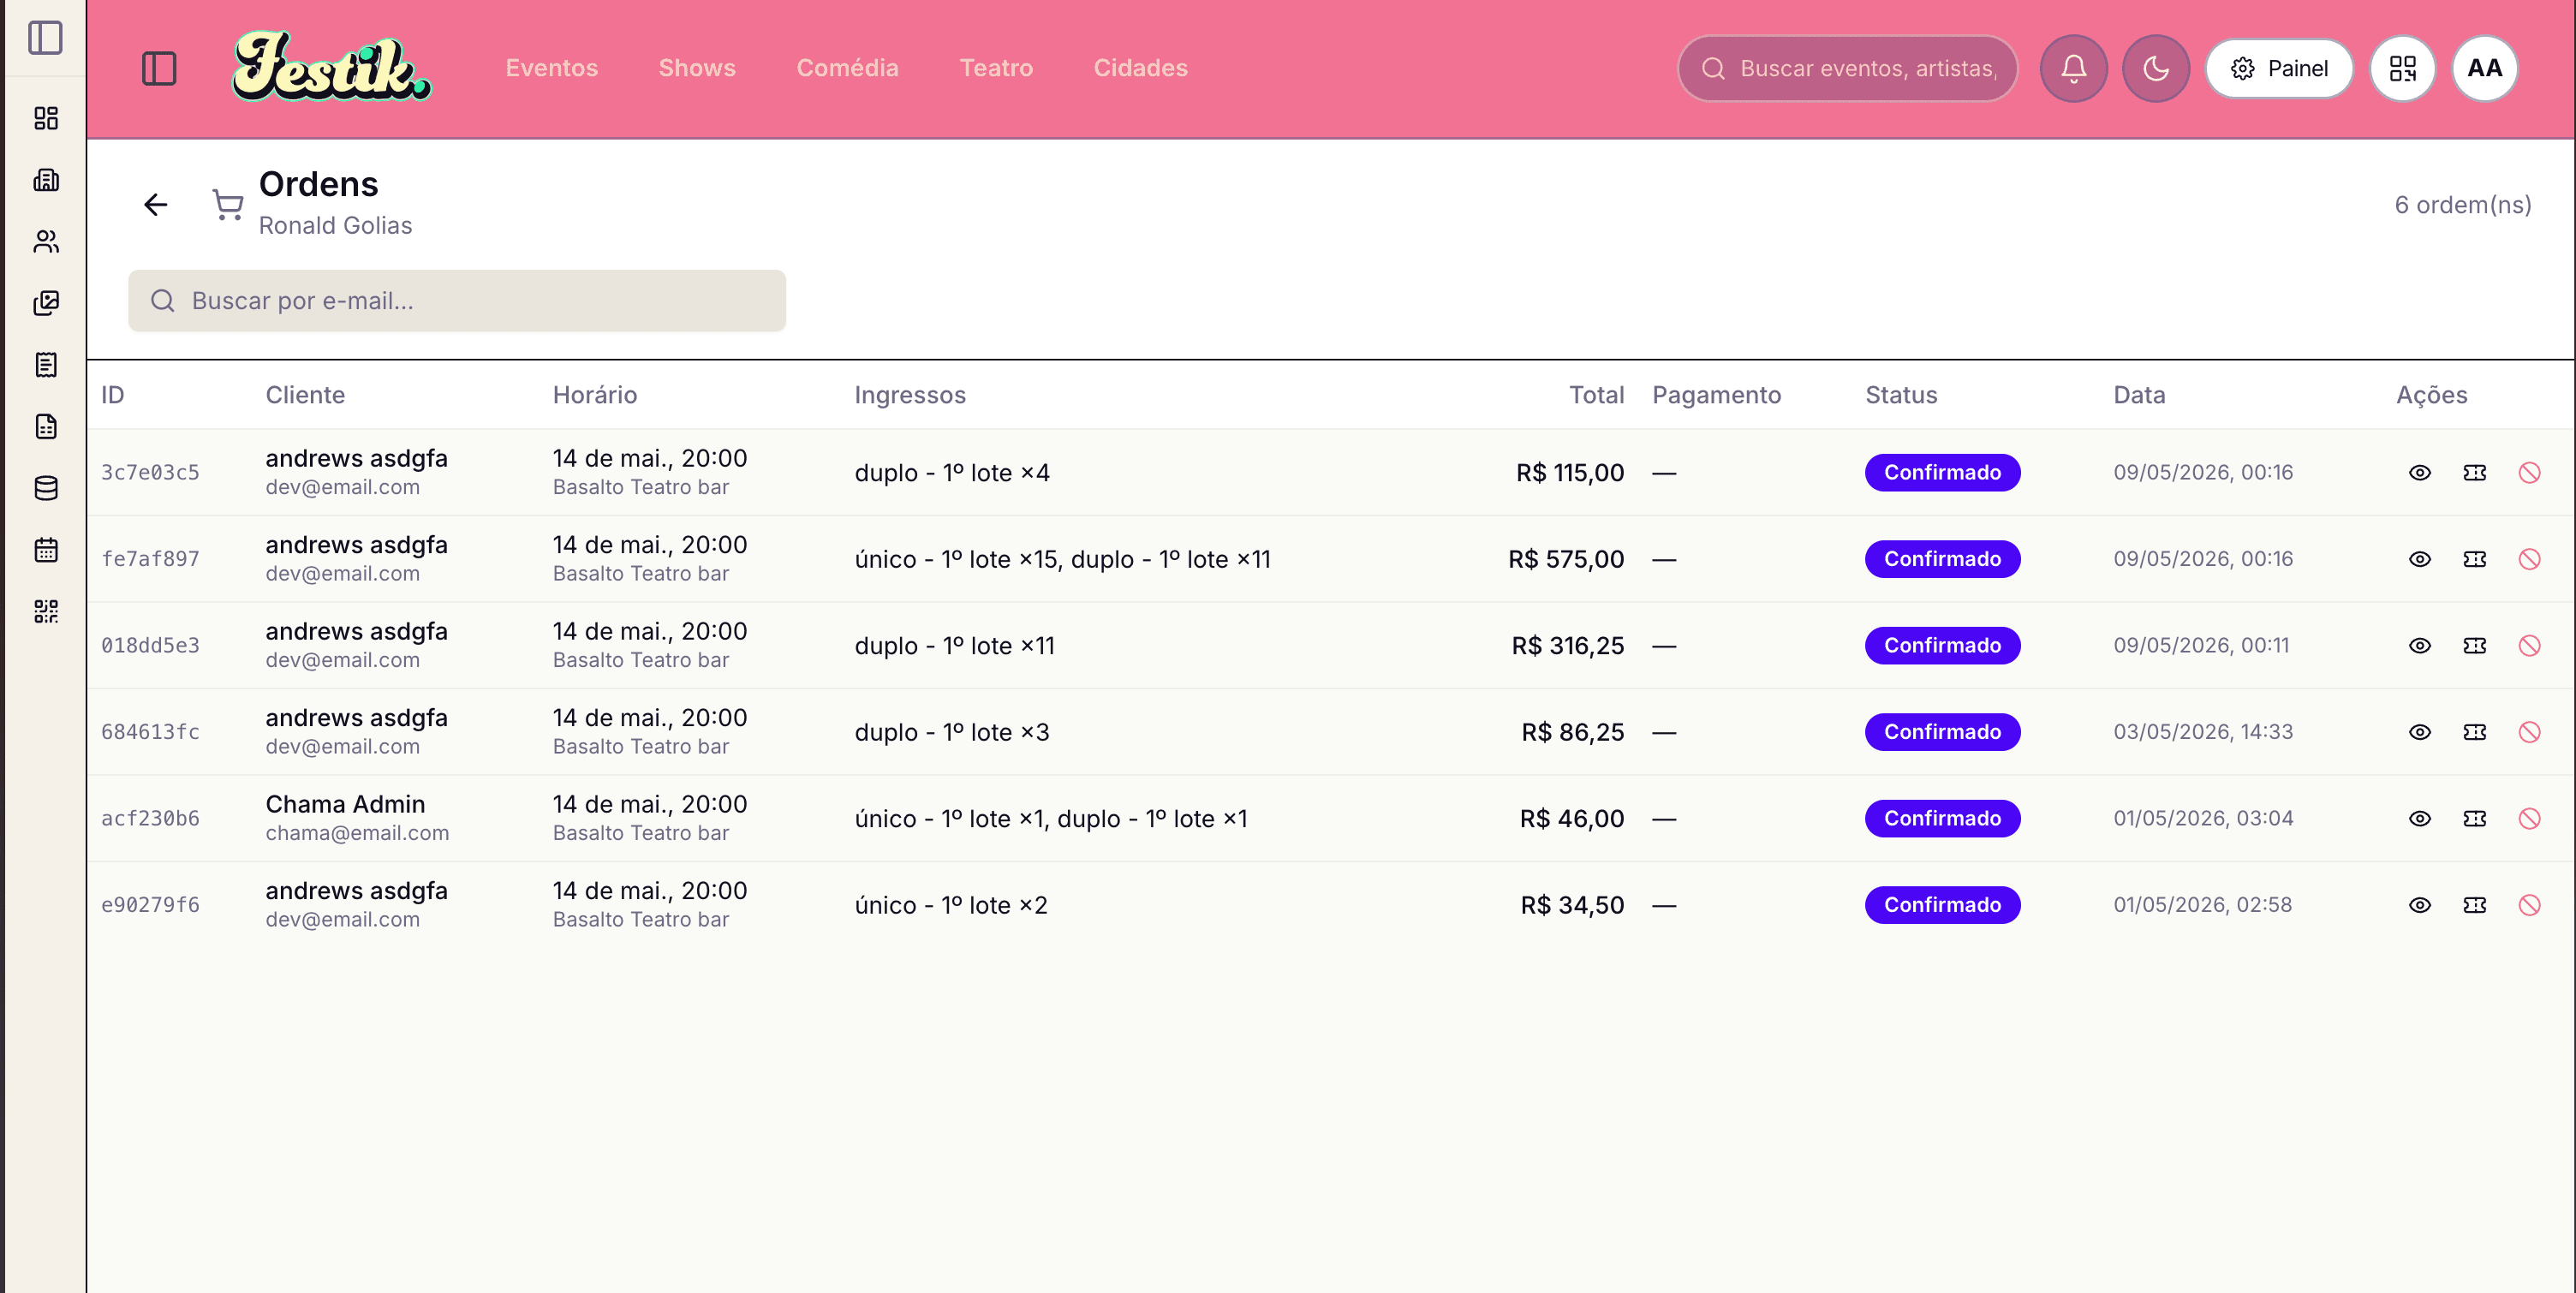
Task: Open the QR code icon in sidebar
Action: click(x=46, y=611)
